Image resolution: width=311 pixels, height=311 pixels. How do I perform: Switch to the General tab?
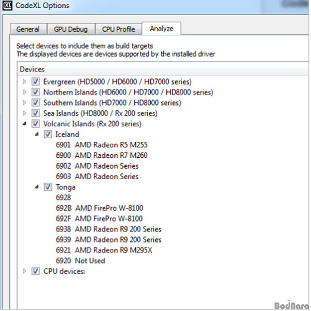point(28,29)
